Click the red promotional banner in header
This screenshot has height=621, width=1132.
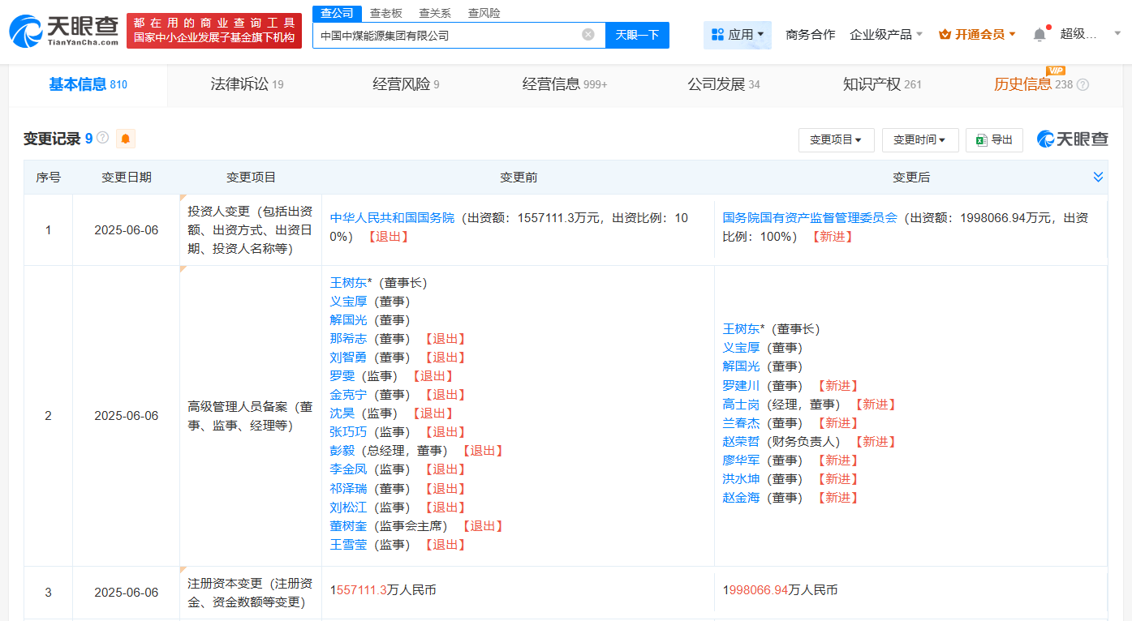[214, 31]
